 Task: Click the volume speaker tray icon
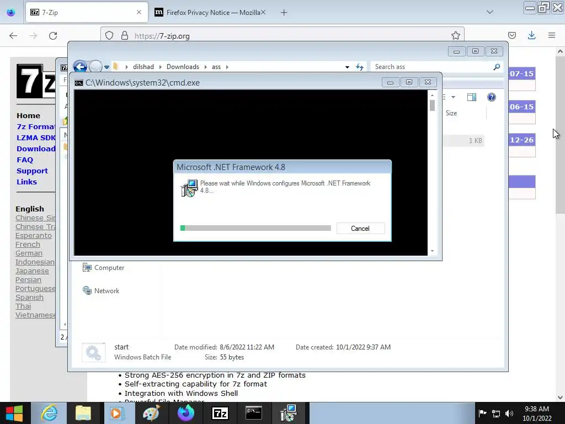[x=509, y=414]
